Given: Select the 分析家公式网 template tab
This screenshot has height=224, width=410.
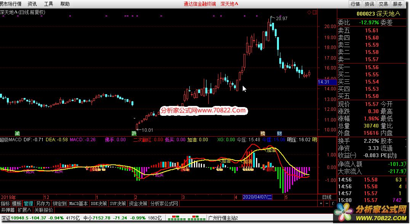Looking at the screenshot, I should (164, 203).
